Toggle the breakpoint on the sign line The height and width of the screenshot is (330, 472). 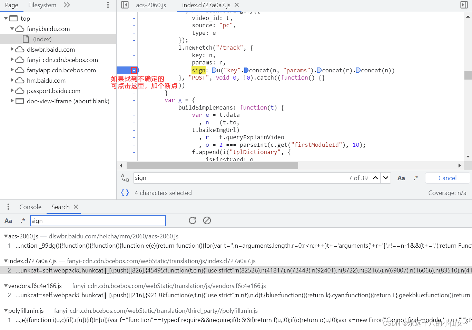(x=134, y=70)
